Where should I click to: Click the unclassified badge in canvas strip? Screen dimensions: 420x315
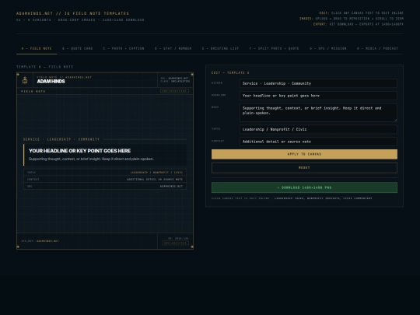[x=174, y=91]
